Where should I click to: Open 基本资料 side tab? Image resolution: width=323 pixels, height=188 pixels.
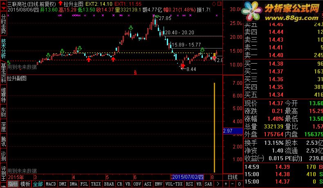[x=4, y=73]
